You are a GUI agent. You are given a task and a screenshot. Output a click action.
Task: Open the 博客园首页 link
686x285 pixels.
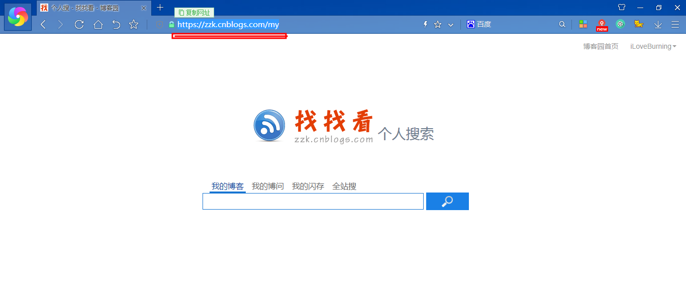(601, 46)
